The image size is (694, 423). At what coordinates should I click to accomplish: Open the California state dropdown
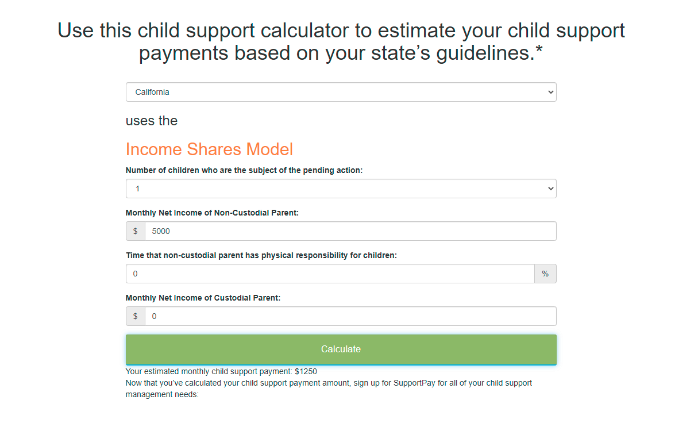[341, 92]
